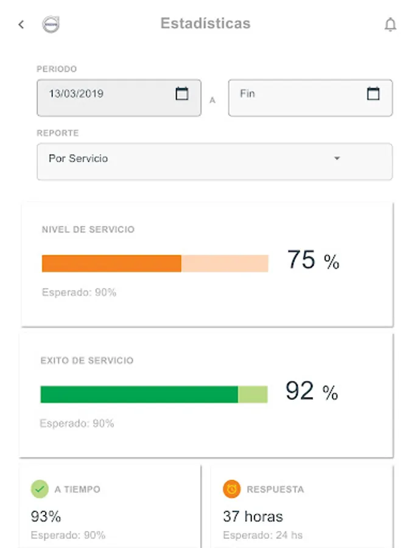Screen dimensions: 411x548
Task: Tap the back arrow icon
Action: 21,24
